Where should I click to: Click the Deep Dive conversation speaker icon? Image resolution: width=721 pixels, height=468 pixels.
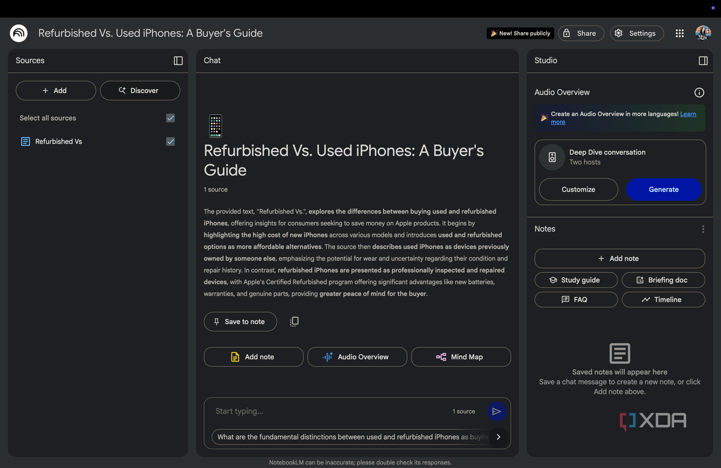coord(552,157)
